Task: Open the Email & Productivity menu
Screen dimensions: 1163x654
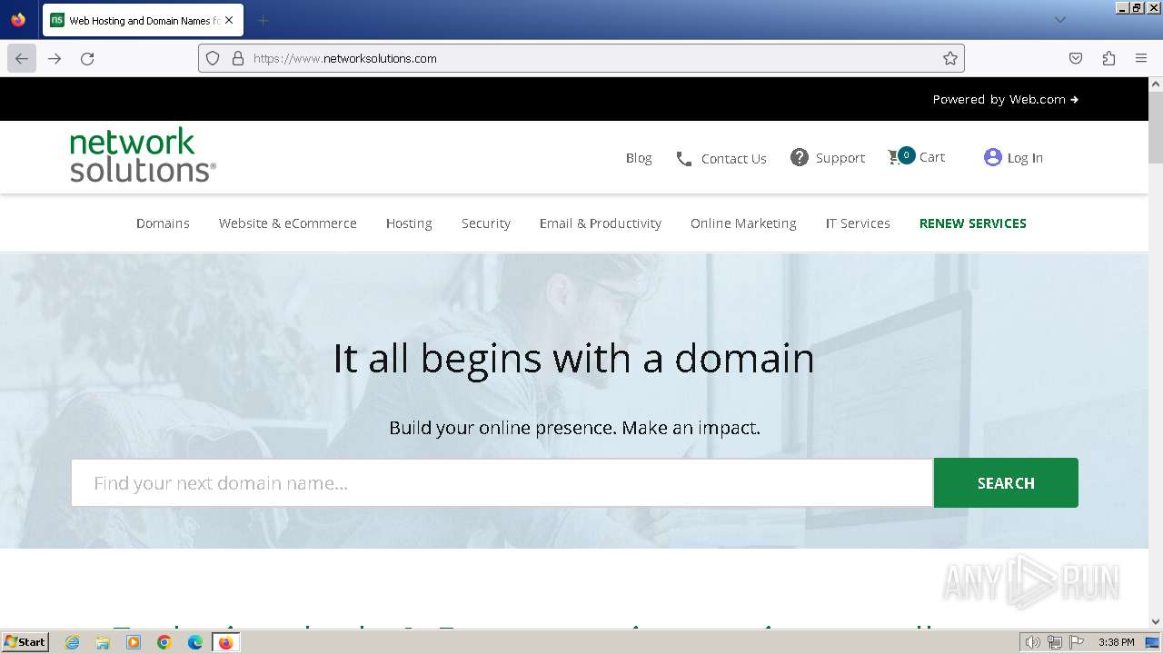Action: coord(601,223)
